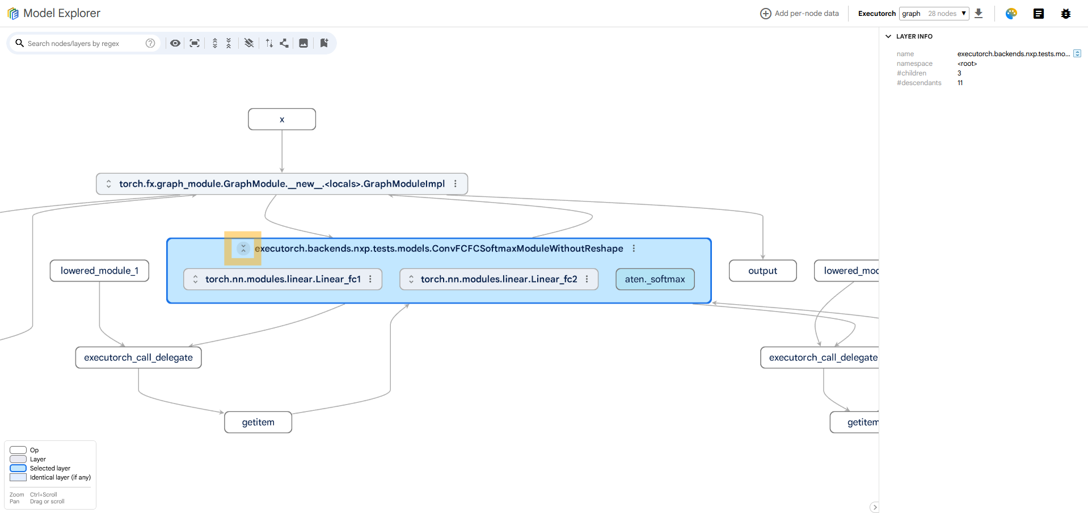Expand all layers with double-arrow icon

(x=215, y=43)
